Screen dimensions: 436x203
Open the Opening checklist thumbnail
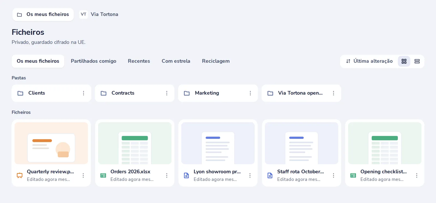click(385, 143)
